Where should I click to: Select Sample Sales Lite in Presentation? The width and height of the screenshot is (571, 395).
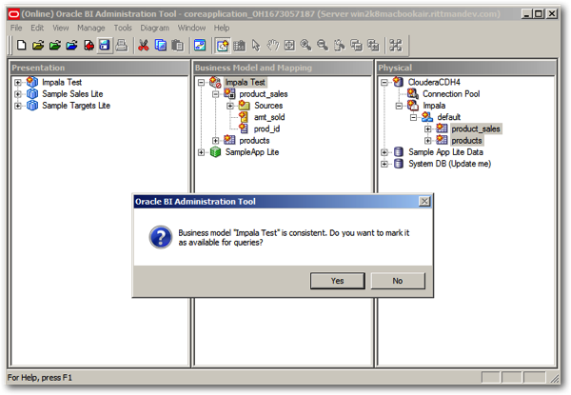pos(72,94)
